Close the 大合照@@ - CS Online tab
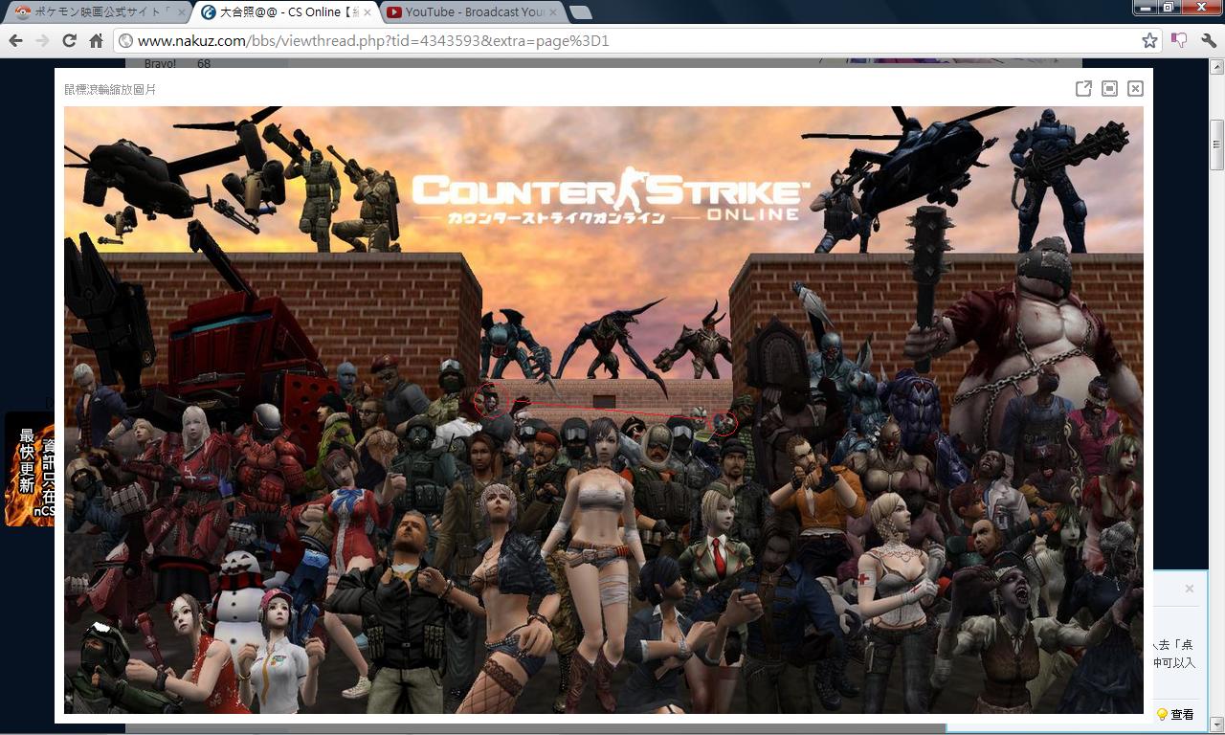This screenshot has height=735, width=1225. pyautogui.click(x=367, y=12)
